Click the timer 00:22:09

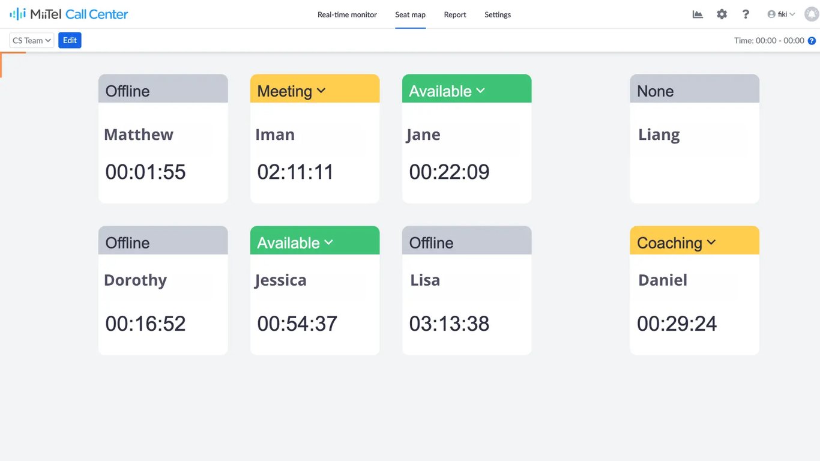(449, 172)
